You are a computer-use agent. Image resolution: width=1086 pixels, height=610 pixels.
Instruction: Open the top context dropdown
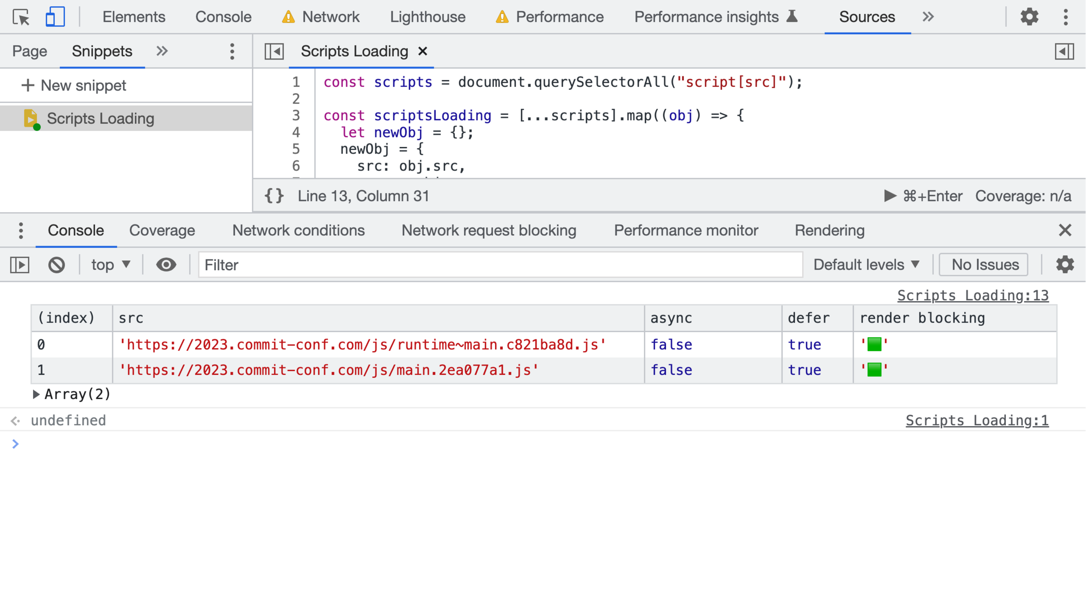111,265
